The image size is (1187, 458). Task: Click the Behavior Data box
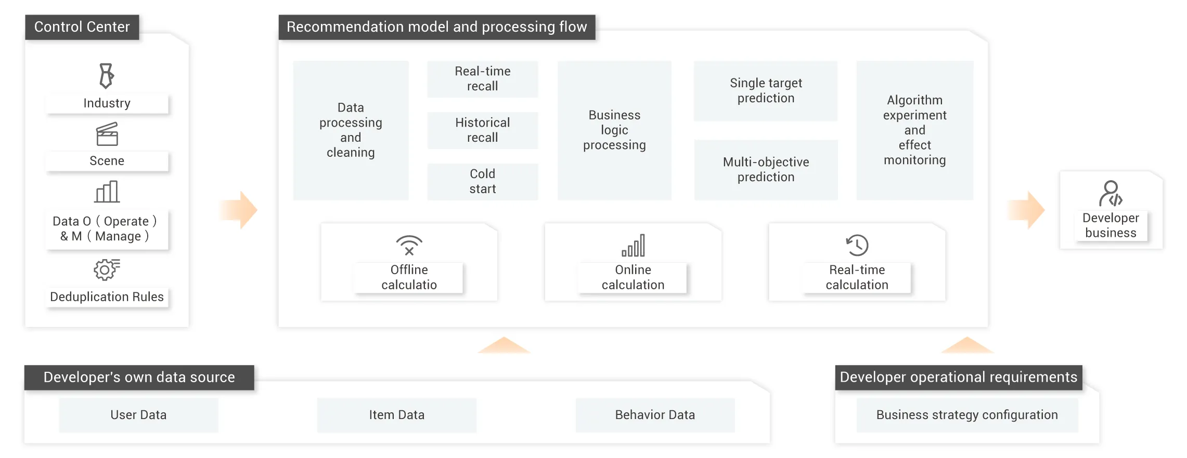click(x=655, y=415)
